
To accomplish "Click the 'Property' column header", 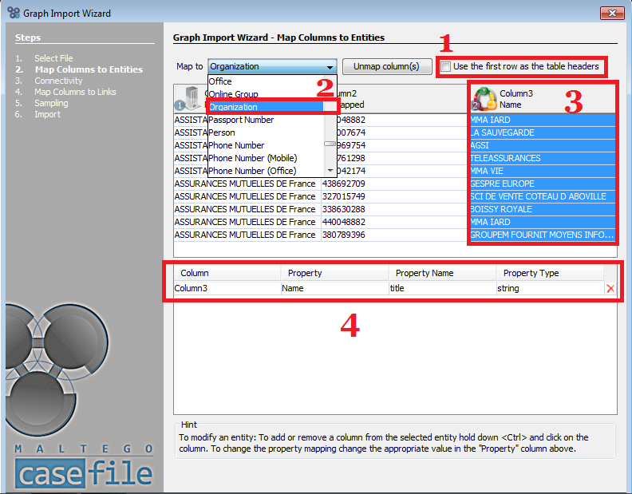I will point(335,273).
